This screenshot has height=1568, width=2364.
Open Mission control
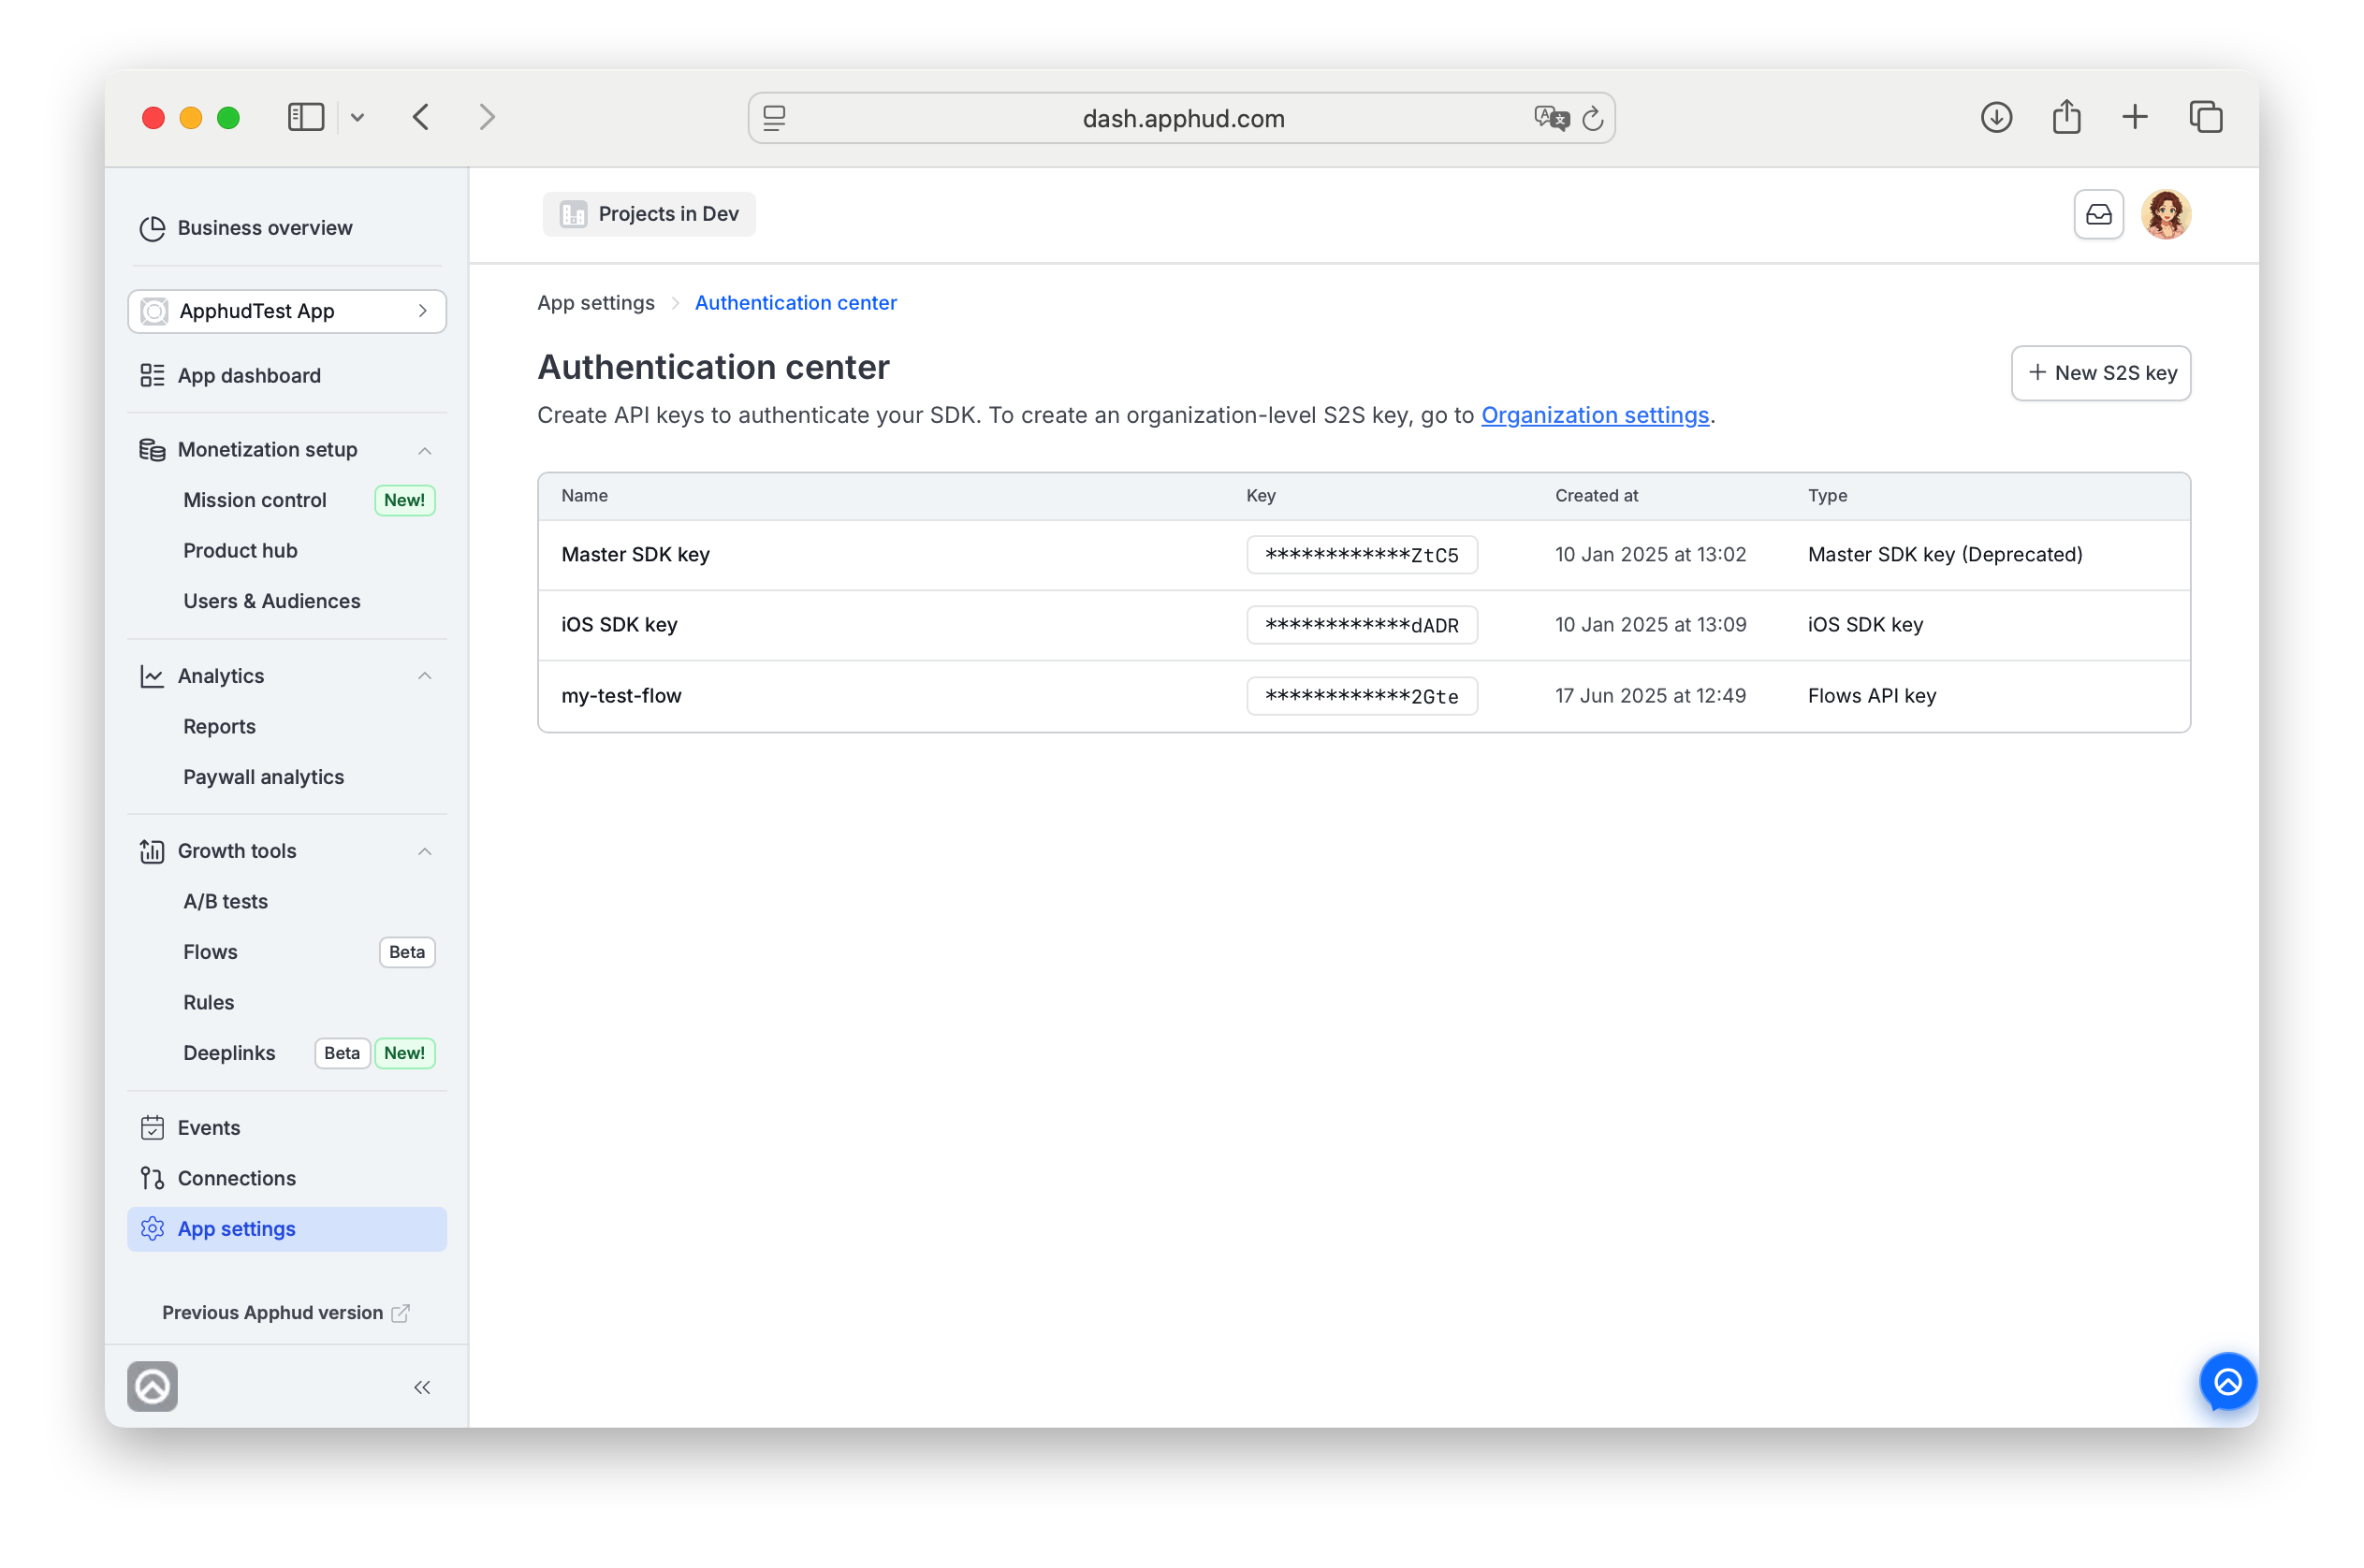(255, 500)
